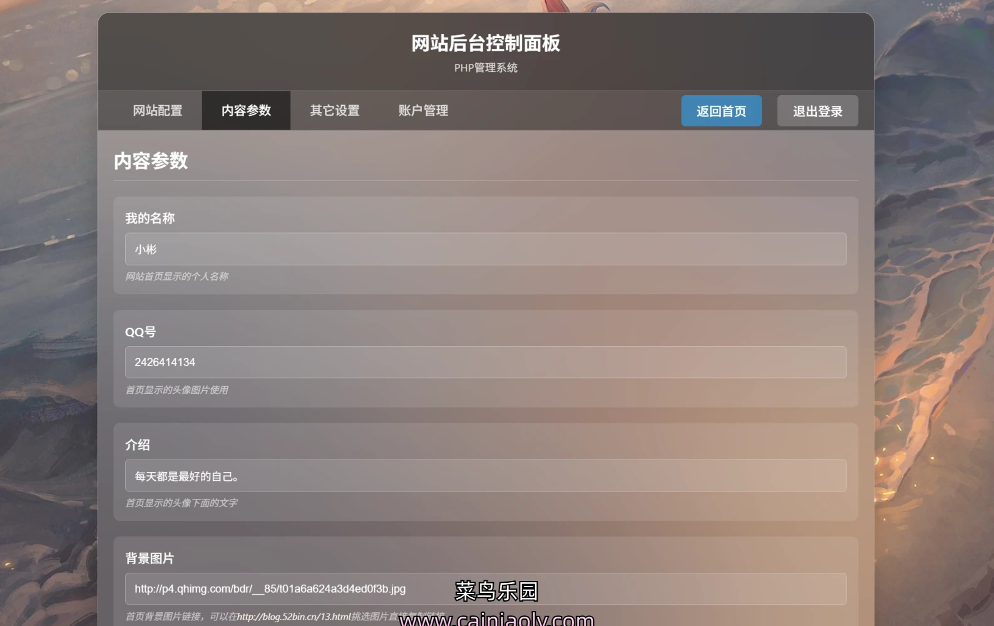Select the 介绍 text input field
994x626 pixels.
485,476
